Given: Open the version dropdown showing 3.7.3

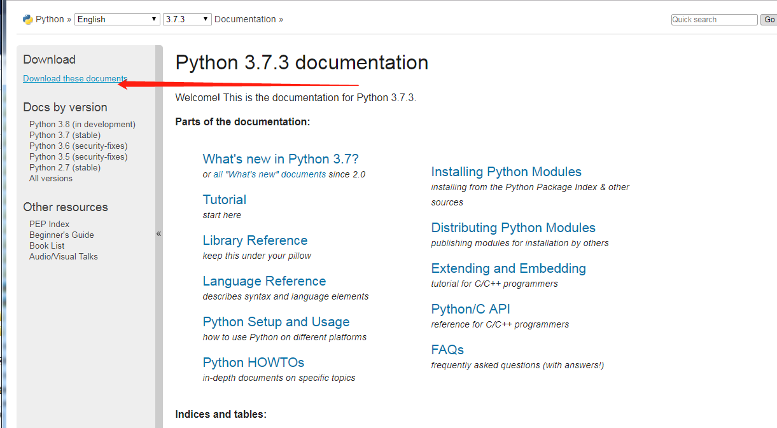Looking at the screenshot, I should coord(187,19).
